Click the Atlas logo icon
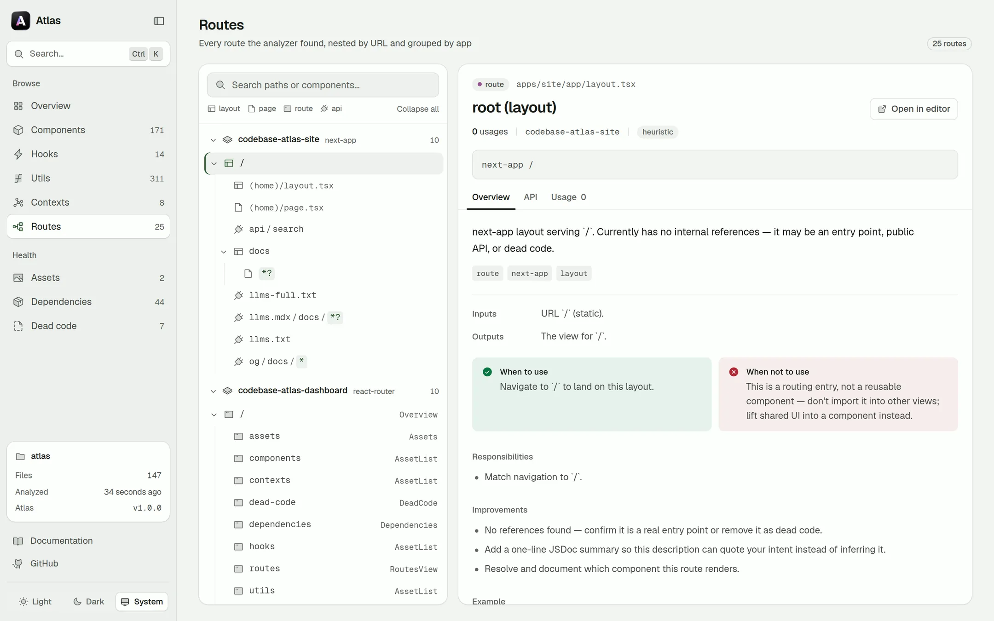Screen dimensions: 994x621 [x=21, y=21]
